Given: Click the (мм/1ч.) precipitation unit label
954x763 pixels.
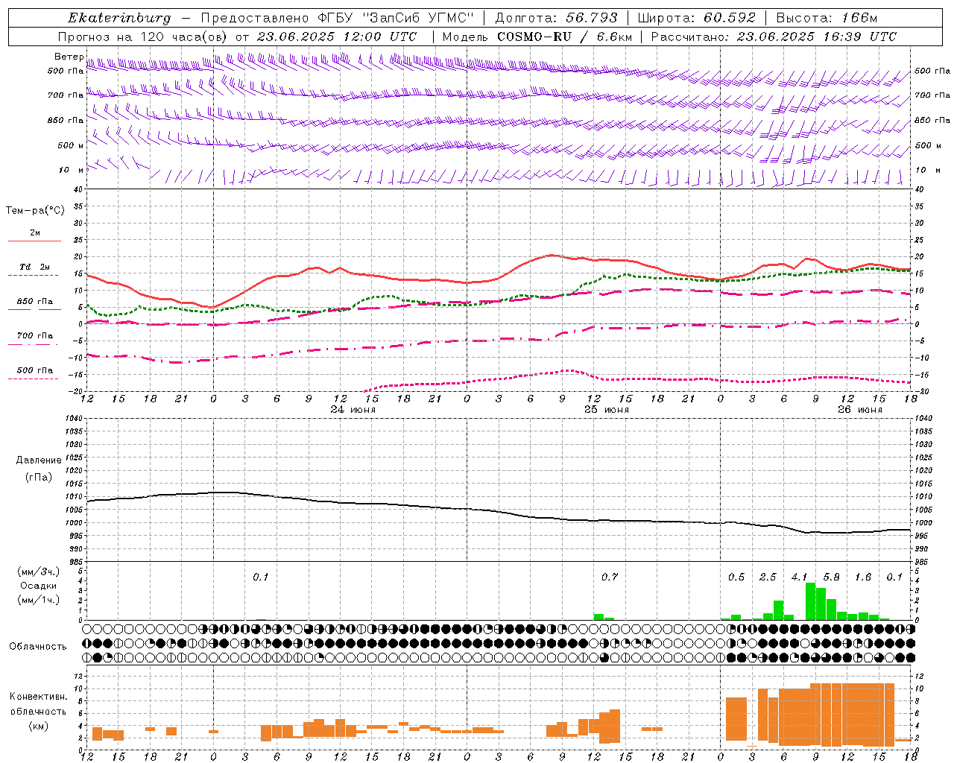Looking at the screenshot, I should tap(39, 600).
